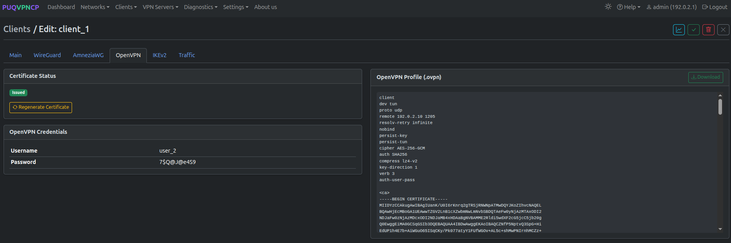This screenshot has height=243, width=731.
Task: Expand the VPN Servers dropdown menu
Action: [161, 7]
